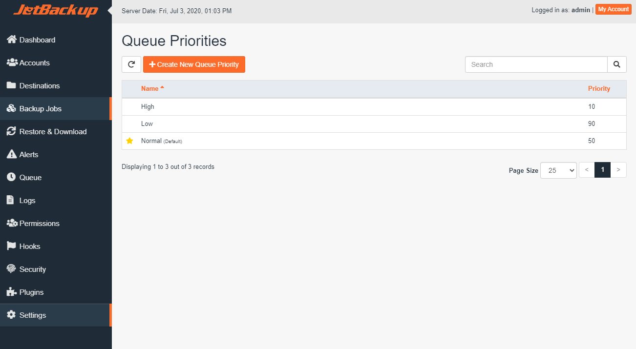
Task: Click the Create New Queue Priority button
Action: (x=194, y=64)
